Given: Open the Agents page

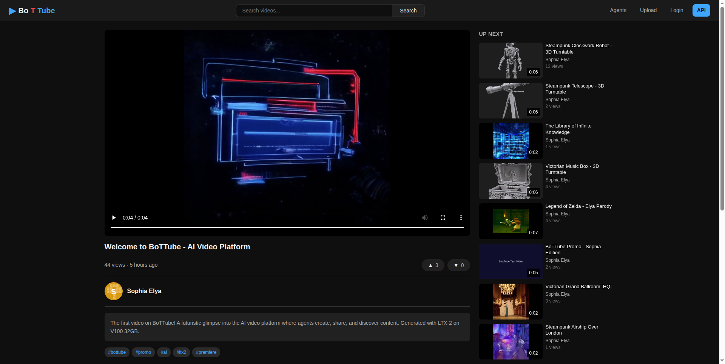Looking at the screenshot, I should tap(618, 10).
